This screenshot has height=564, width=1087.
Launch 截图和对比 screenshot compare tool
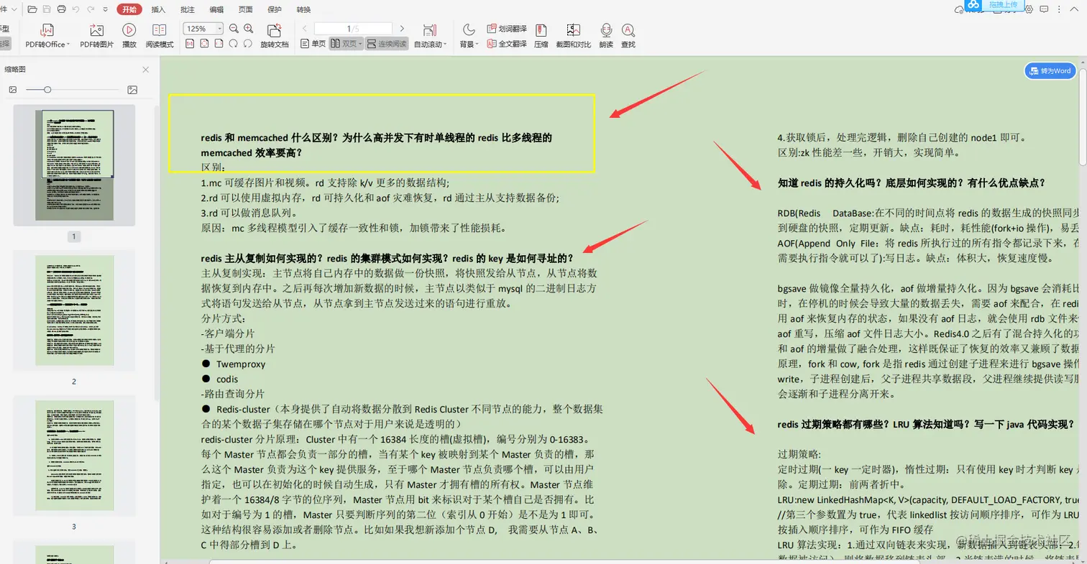click(572, 37)
